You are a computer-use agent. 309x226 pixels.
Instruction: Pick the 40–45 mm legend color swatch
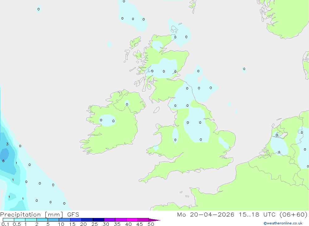(132, 220)
